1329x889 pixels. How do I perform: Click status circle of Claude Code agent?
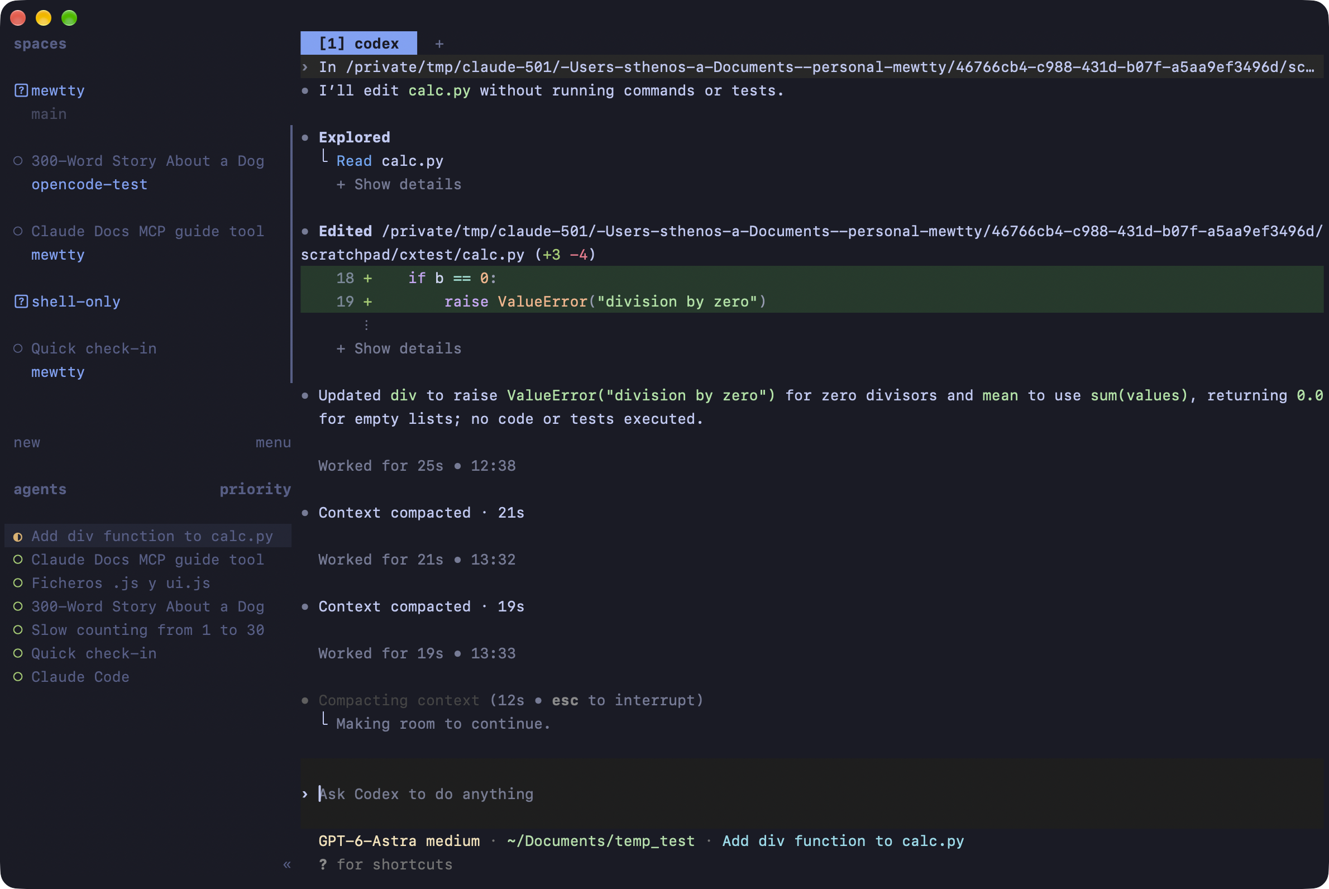click(x=18, y=677)
